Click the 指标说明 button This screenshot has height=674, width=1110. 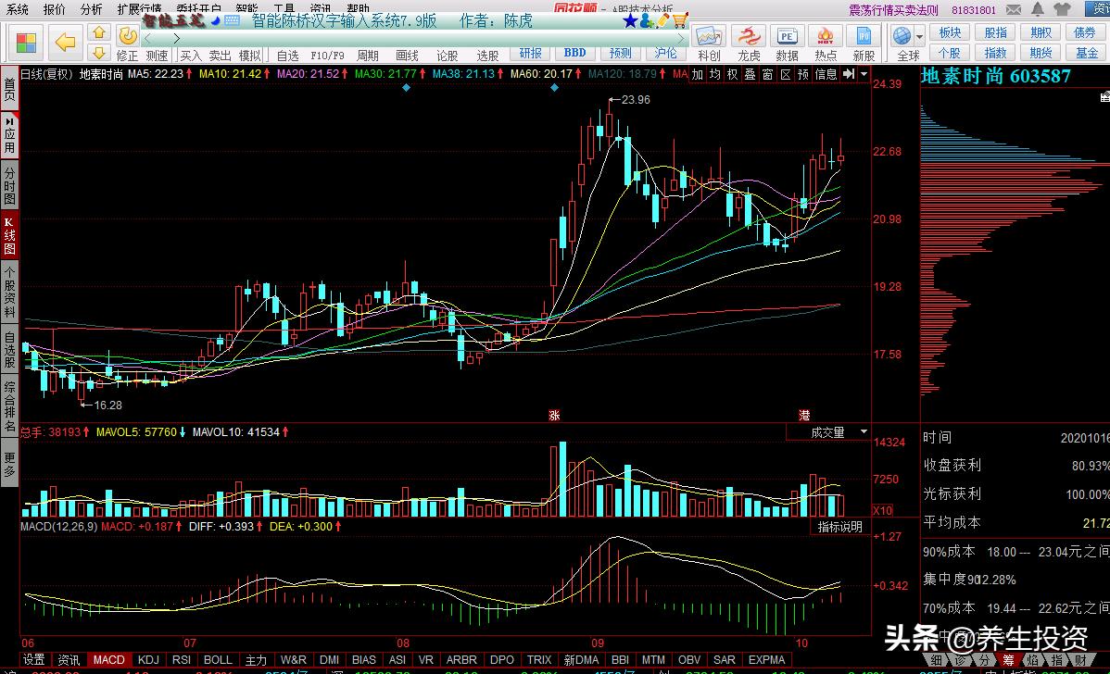point(839,527)
